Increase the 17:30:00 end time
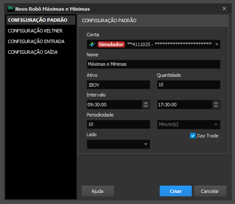The width and height of the screenshot is (235, 204). tap(216, 103)
